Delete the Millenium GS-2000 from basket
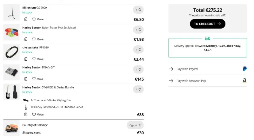The image size is (254, 140). (x=26, y=19)
